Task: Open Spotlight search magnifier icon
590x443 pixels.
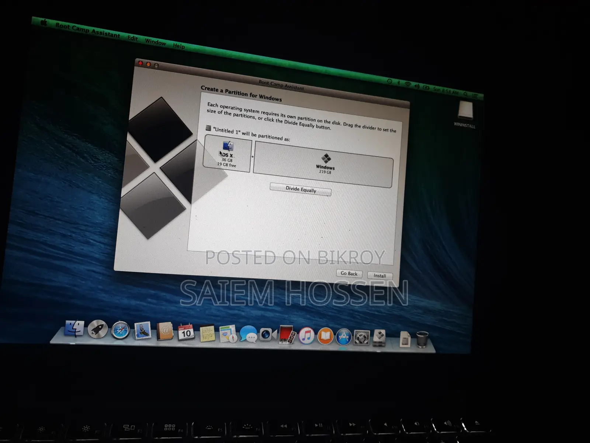Action: (466, 94)
